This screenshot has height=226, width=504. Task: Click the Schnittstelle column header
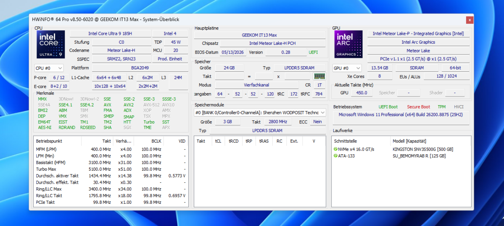click(361, 141)
